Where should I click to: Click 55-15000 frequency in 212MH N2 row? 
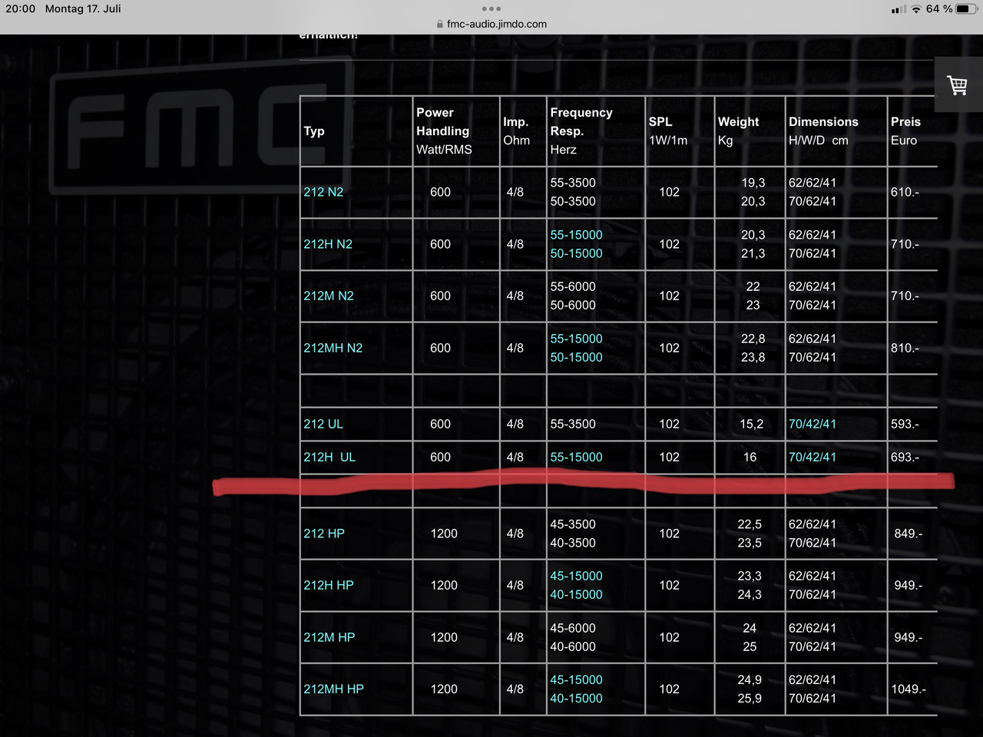coord(576,339)
